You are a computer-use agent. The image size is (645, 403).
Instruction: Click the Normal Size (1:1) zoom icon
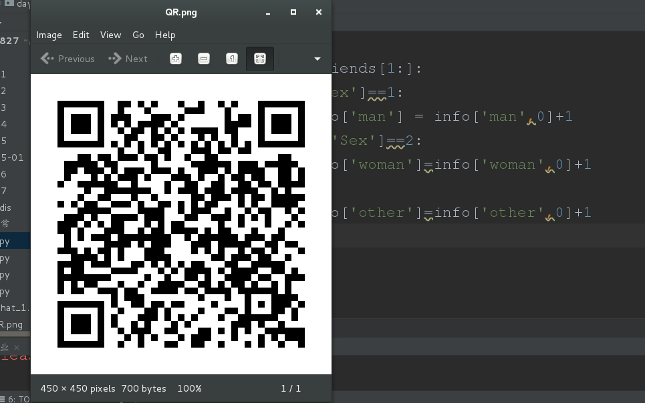tap(231, 59)
